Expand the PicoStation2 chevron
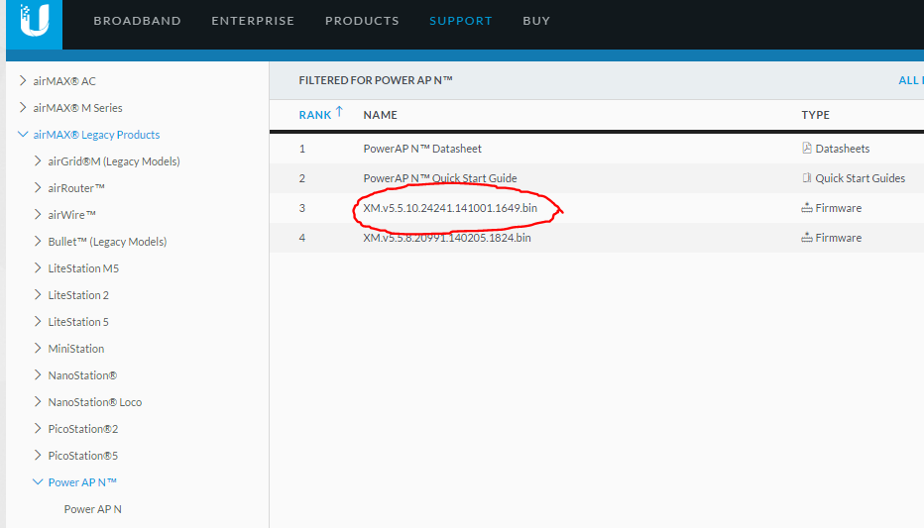The image size is (924, 528). (38, 429)
